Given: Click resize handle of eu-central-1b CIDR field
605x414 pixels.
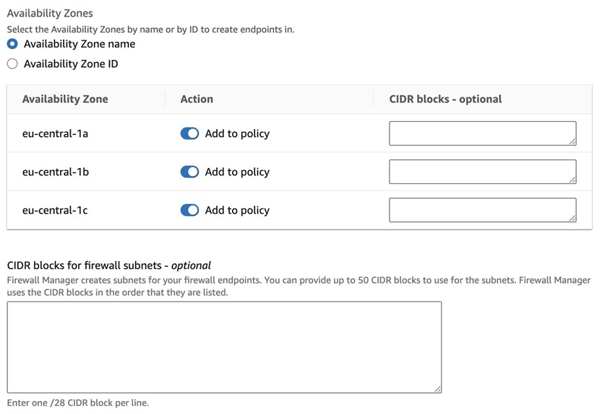Looking at the screenshot, I should coord(572,180).
